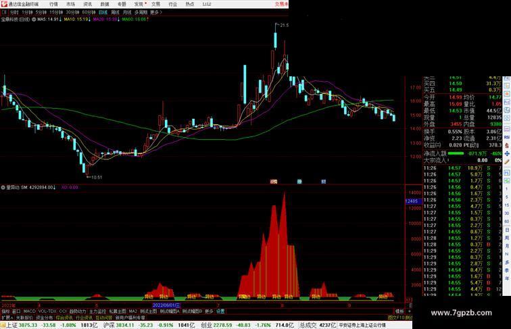Select the pencil drawing tool icon in sidebar
The width and height of the screenshot is (511, 329).
[x=507, y=161]
